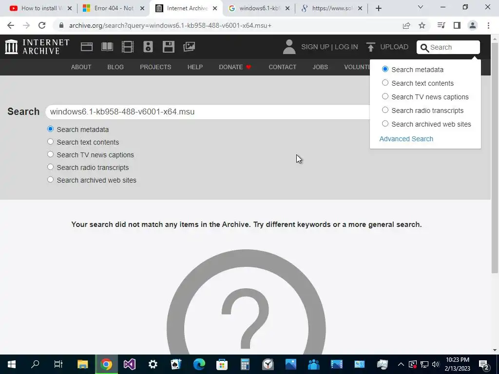The height and width of the screenshot is (374, 499).
Task: Show hidden system tray icons chevron
Action: click(x=401, y=364)
